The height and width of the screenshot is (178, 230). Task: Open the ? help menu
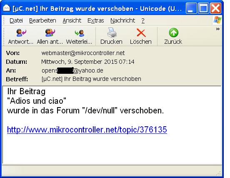pos(143,20)
